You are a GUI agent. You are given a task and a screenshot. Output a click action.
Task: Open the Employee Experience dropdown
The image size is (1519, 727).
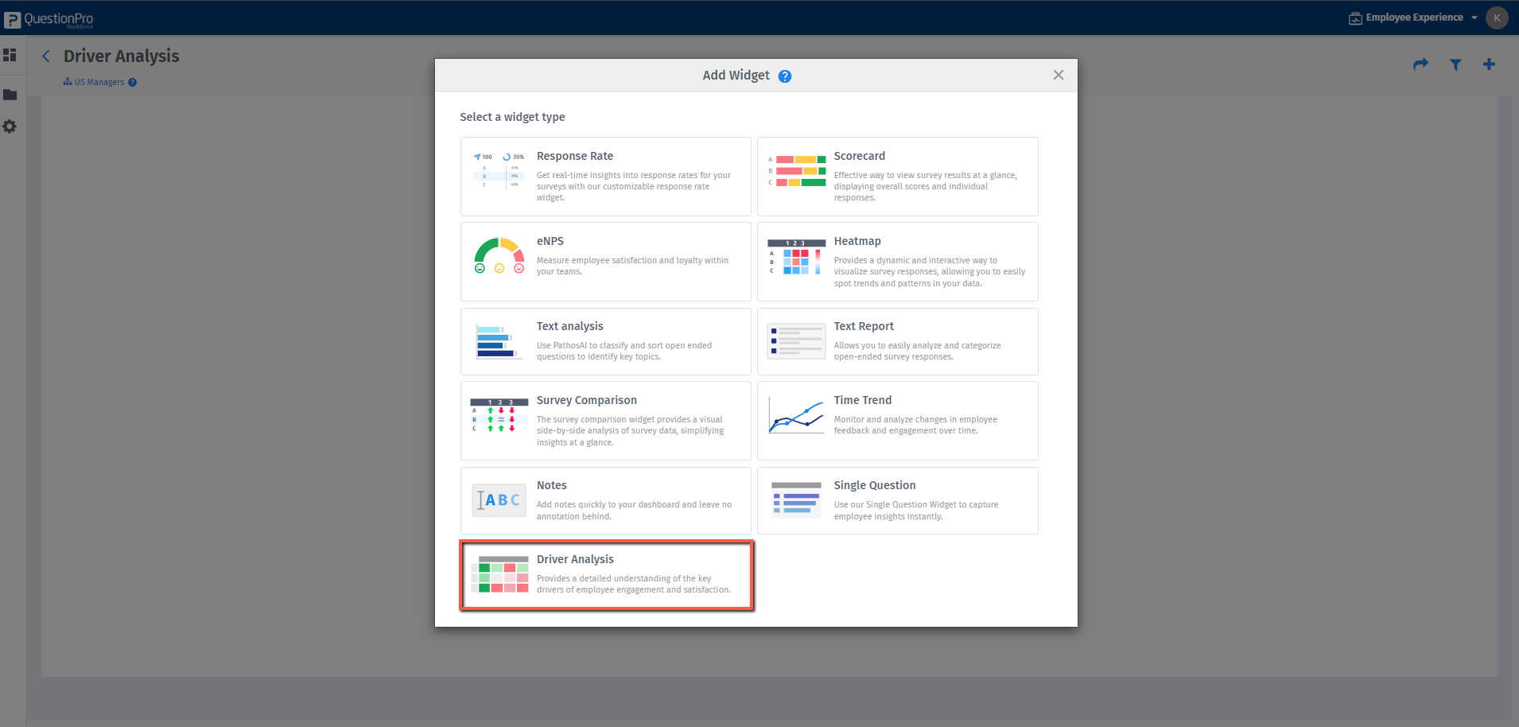point(1414,17)
